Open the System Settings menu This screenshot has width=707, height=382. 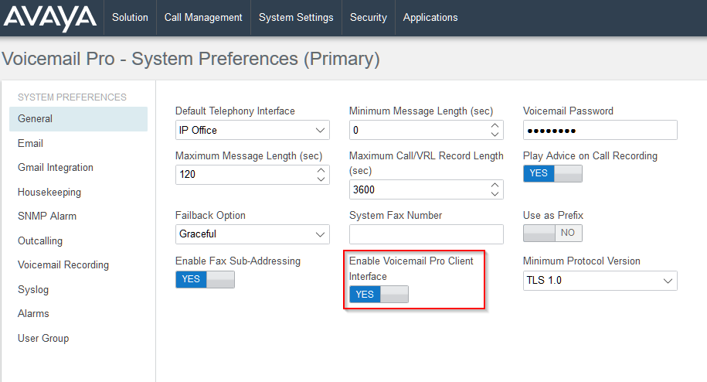296,18
